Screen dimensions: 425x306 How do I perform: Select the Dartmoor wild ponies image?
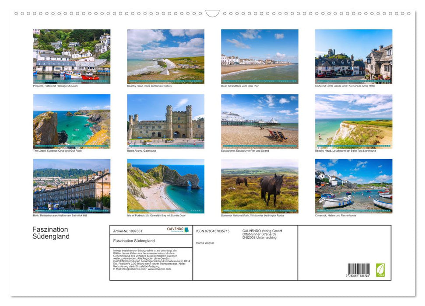point(260,185)
